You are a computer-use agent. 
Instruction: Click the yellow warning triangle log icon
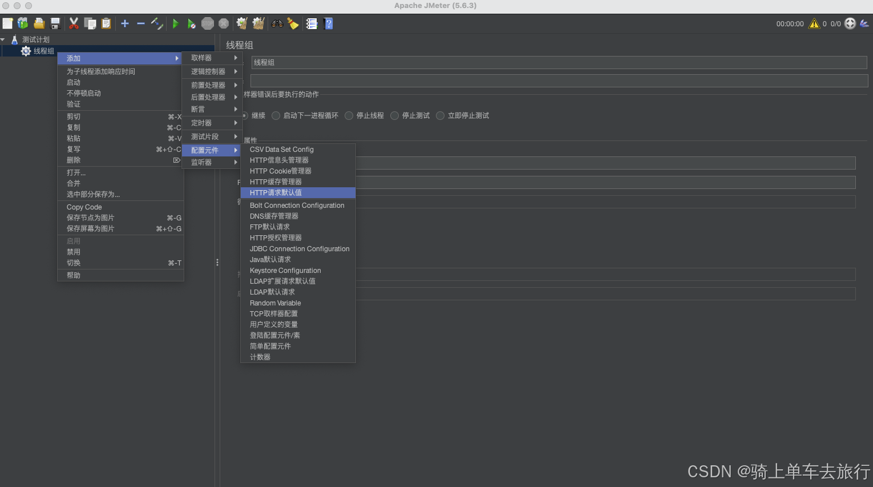(x=814, y=23)
